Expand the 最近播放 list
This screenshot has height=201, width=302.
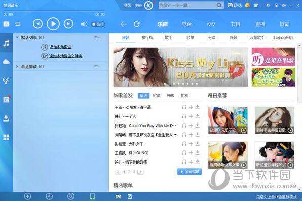coord(17,67)
